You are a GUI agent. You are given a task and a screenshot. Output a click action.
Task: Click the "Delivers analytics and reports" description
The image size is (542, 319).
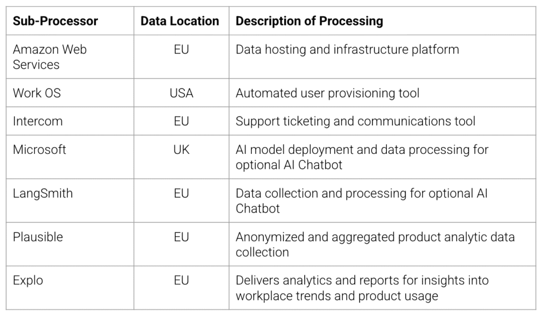pos(362,288)
